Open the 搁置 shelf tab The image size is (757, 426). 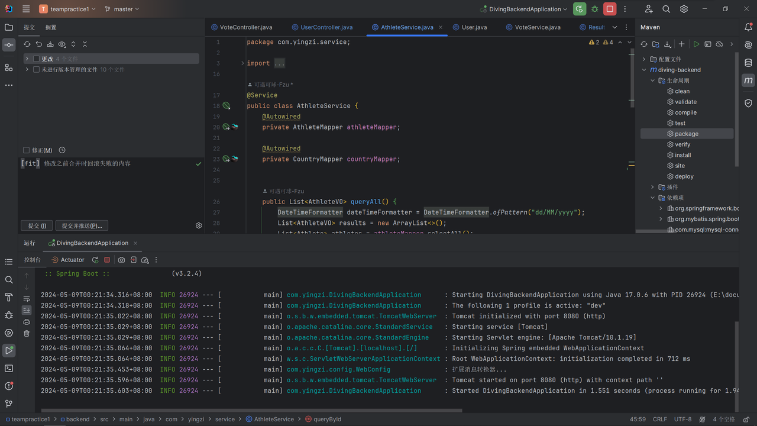coord(51,27)
